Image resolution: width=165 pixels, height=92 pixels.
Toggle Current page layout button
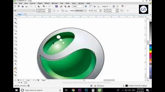pos(67,11)
